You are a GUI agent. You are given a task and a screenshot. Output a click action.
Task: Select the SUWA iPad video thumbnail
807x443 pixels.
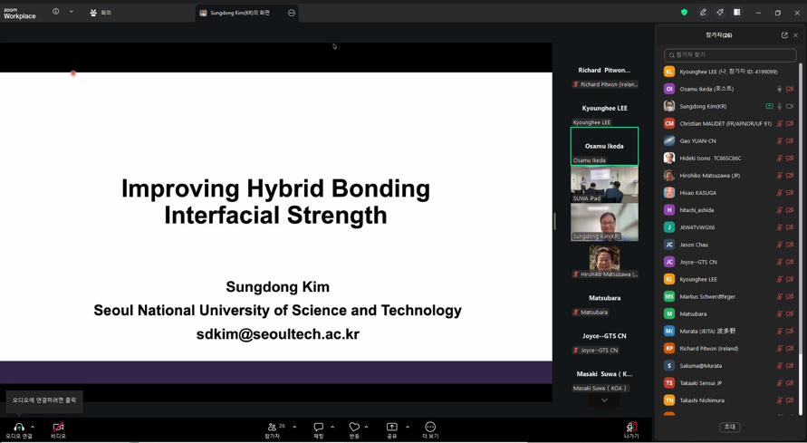604,184
